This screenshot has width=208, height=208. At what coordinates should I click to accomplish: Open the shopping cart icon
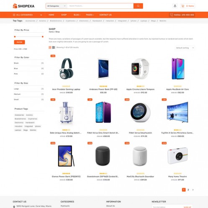[182, 6]
